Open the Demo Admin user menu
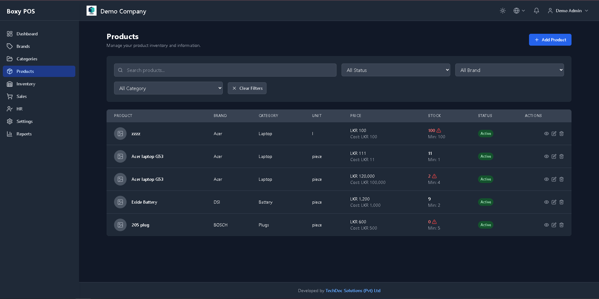This screenshot has height=299, width=599. pyautogui.click(x=568, y=11)
